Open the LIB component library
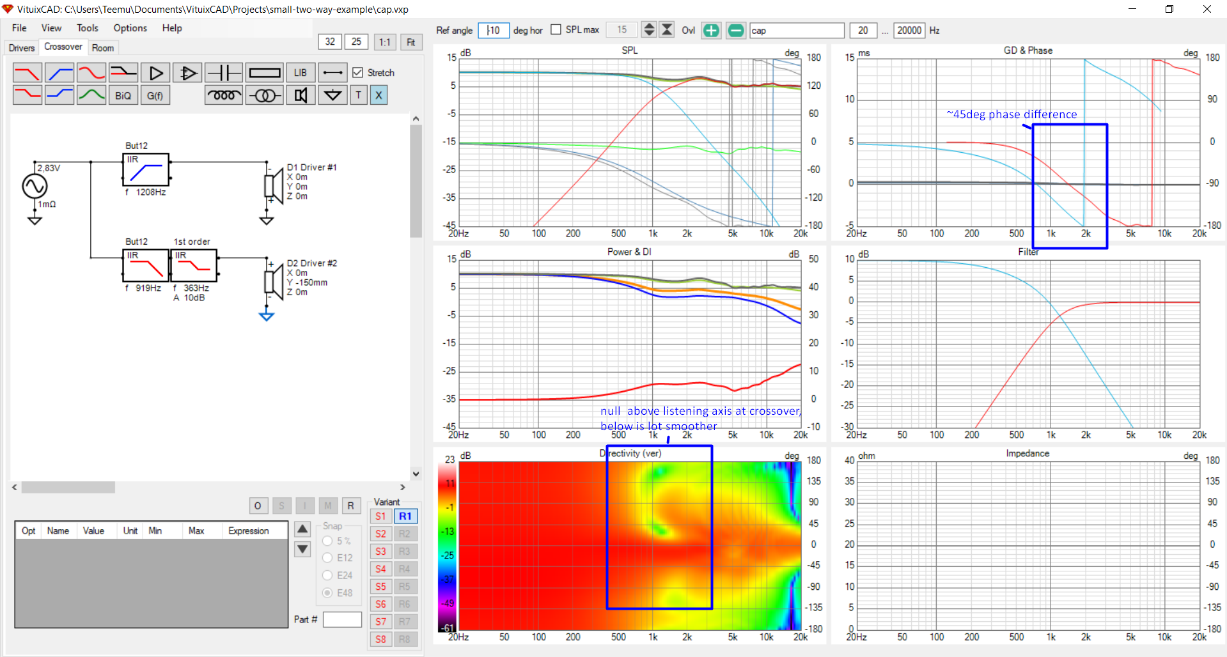Image resolution: width=1227 pixels, height=657 pixels. coord(301,73)
